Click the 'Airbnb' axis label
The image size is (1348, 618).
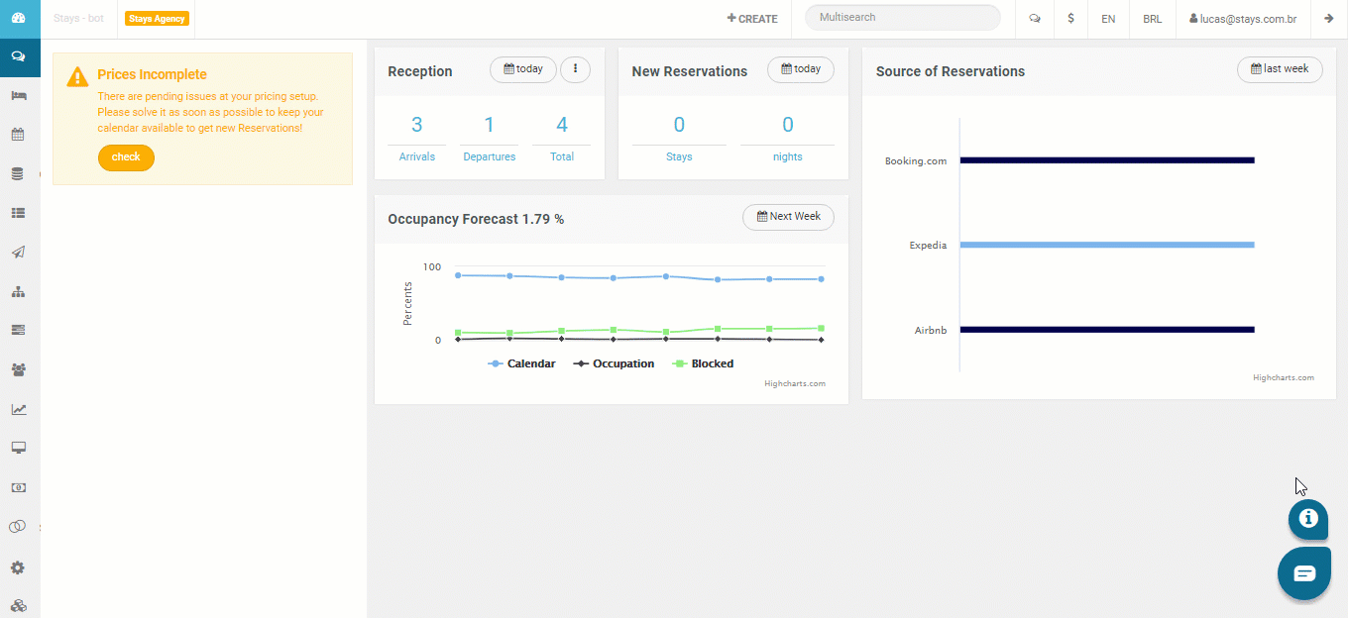(x=931, y=331)
